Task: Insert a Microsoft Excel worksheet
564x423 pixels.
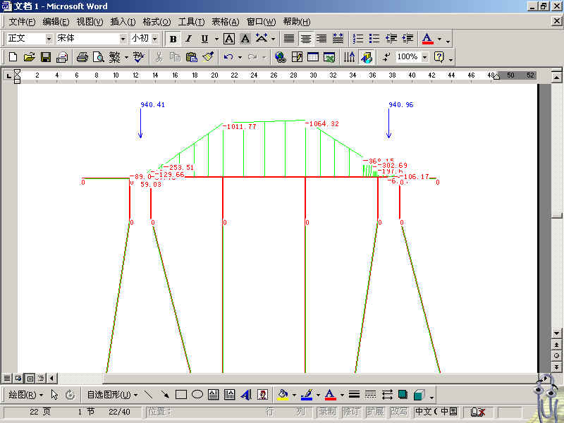Action: (x=329, y=57)
